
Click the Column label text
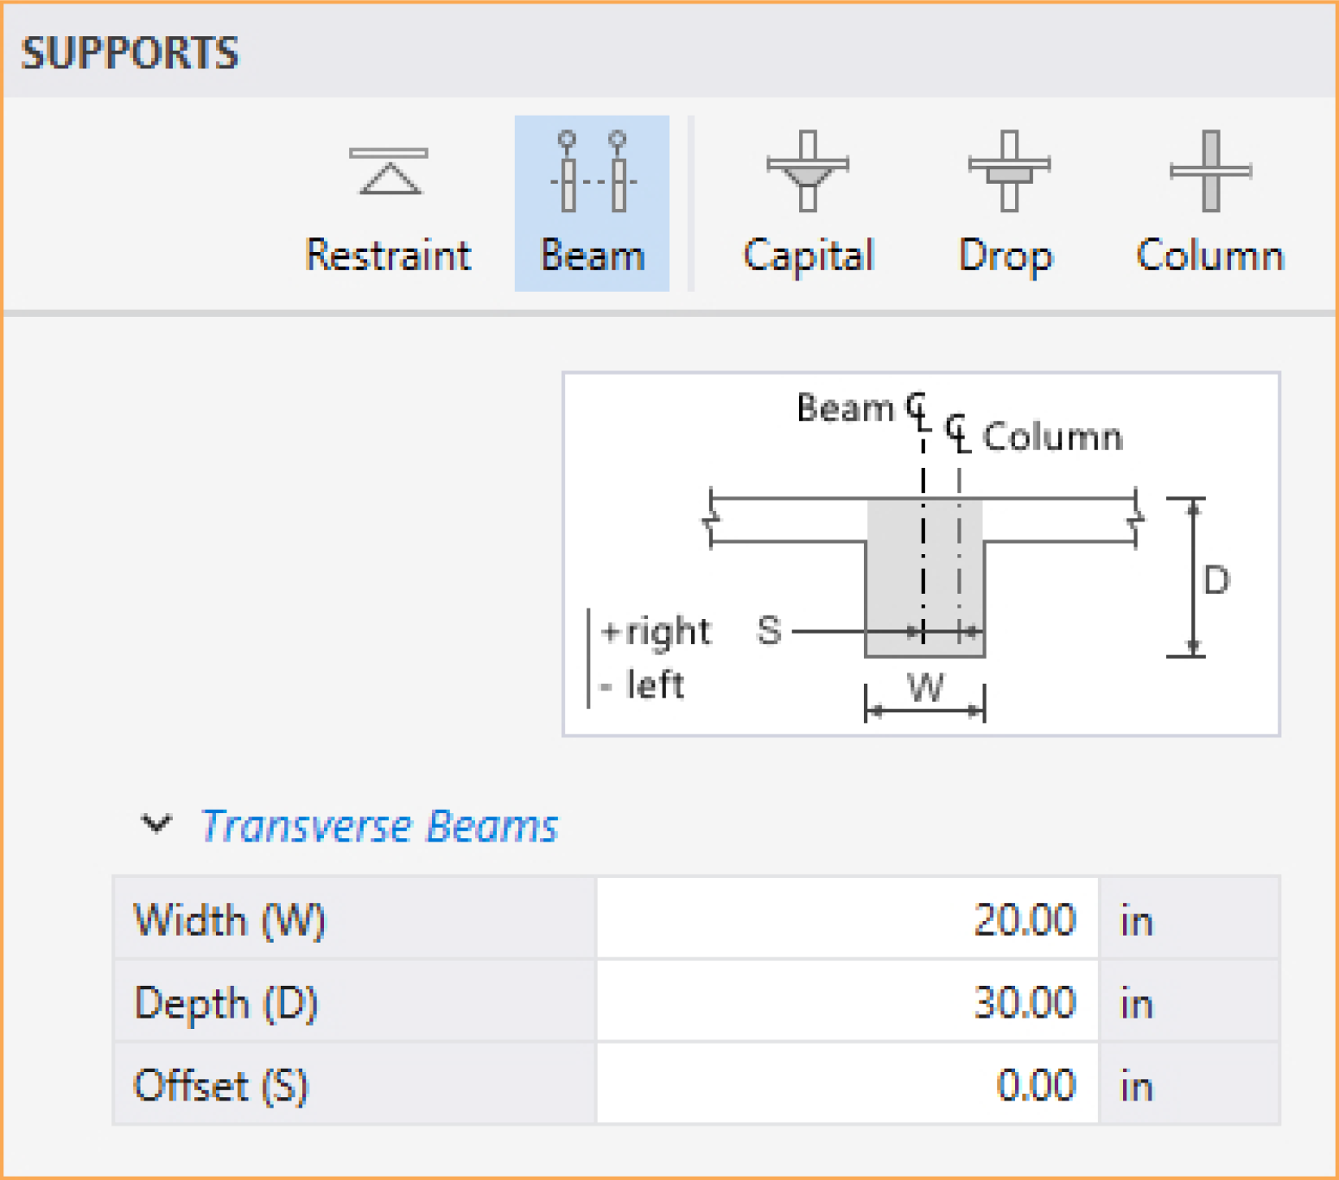point(1210,256)
